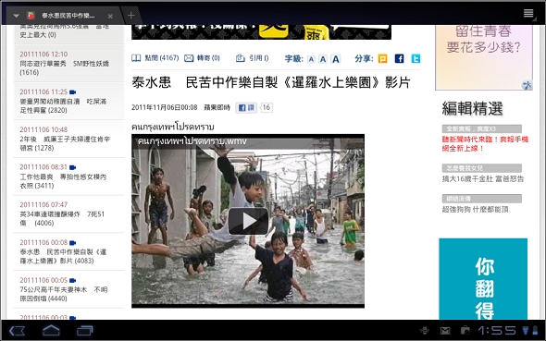Open the teal 你翻得 advertisement banner
This screenshot has width=546, height=341.
pyautogui.click(x=483, y=279)
